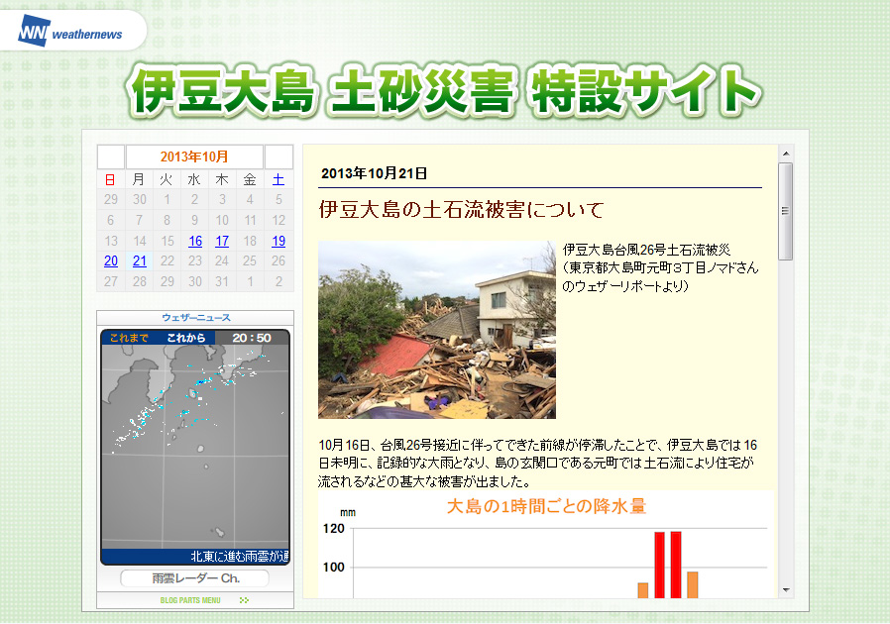Image resolution: width=890 pixels, height=624 pixels.
Task: Switch radar to これから (forecast) view
Action: tap(186, 338)
